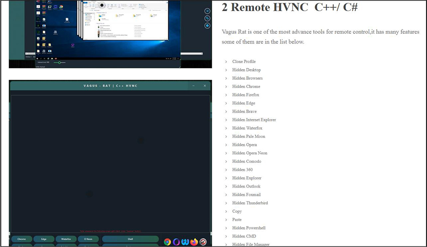
Task: Click the Chrome pill button
Action: 21,239
